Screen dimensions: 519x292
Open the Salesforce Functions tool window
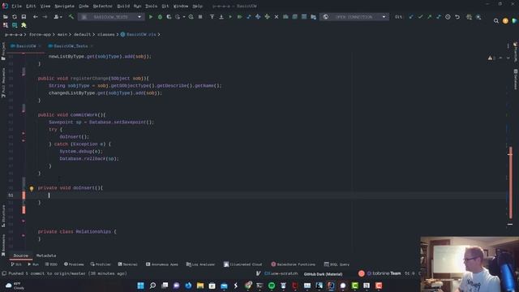click(293, 264)
